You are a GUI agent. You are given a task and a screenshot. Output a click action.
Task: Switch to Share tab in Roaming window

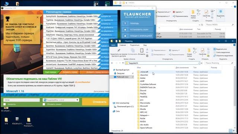(x=135, y=45)
